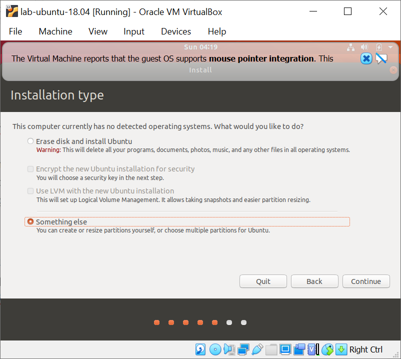Select Erase disk and install Ubuntu
Image resolution: width=401 pixels, height=359 pixels.
pyautogui.click(x=30, y=141)
